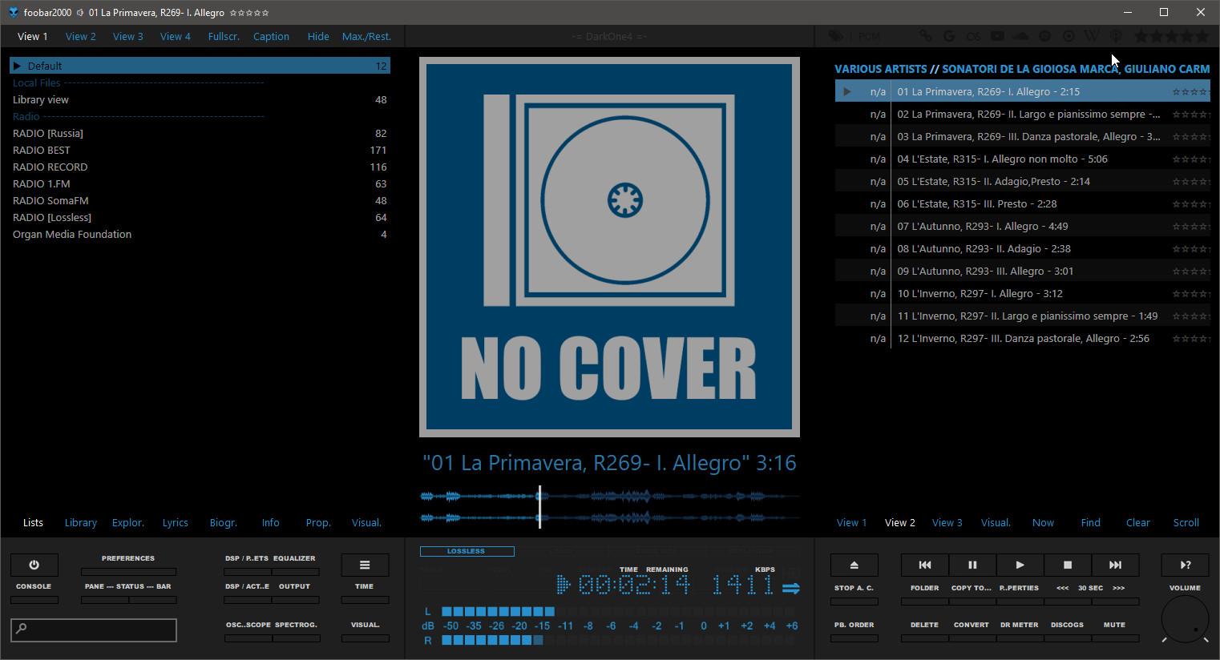Click the random playback button above Volume
Image resolution: width=1220 pixels, height=660 pixels.
pyautogui.click(x=1185, y=565)
